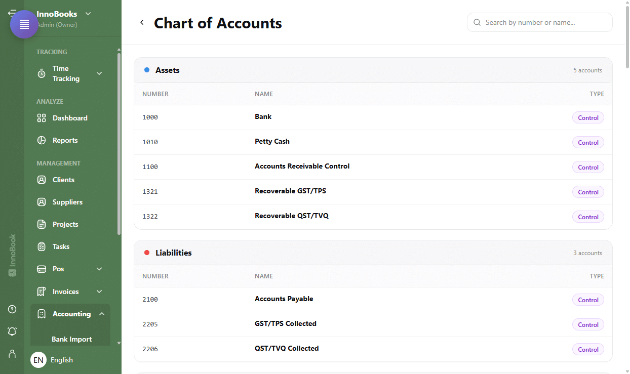Click the EN language badge

click(38, 360)
